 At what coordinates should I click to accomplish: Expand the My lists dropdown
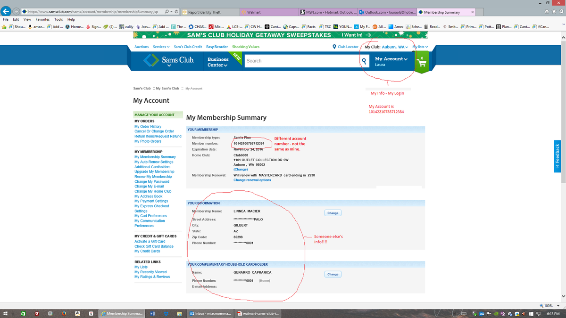(420, 47)
